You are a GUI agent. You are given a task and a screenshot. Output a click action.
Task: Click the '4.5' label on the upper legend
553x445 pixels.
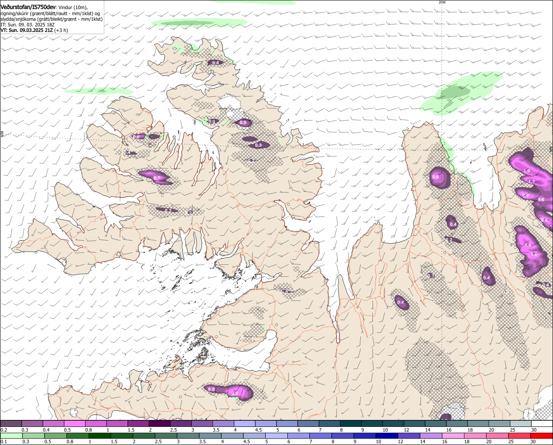point(259,430)
